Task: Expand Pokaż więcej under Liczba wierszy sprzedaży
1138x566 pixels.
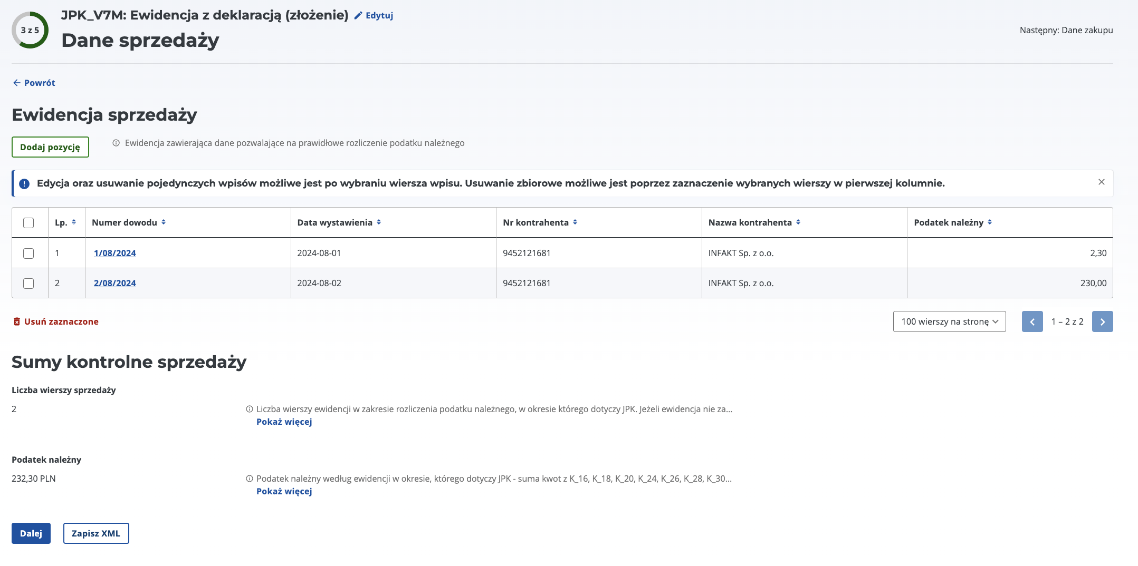Action: tap(284, 422)
